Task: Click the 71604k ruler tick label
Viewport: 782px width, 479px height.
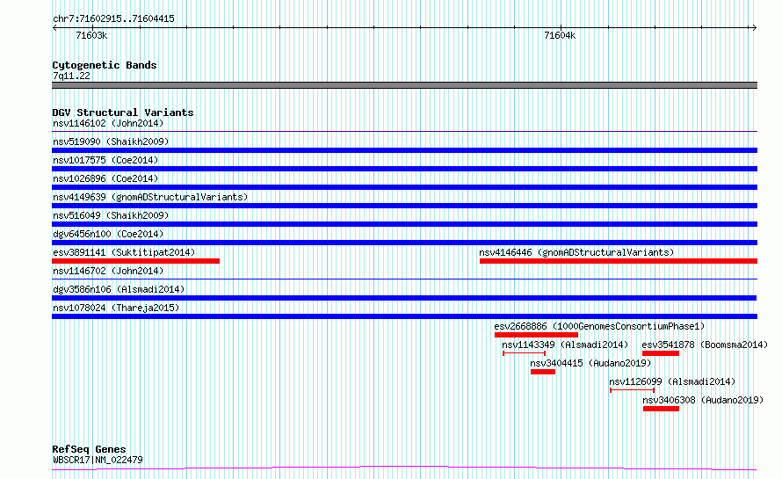Action: [560, 35]
